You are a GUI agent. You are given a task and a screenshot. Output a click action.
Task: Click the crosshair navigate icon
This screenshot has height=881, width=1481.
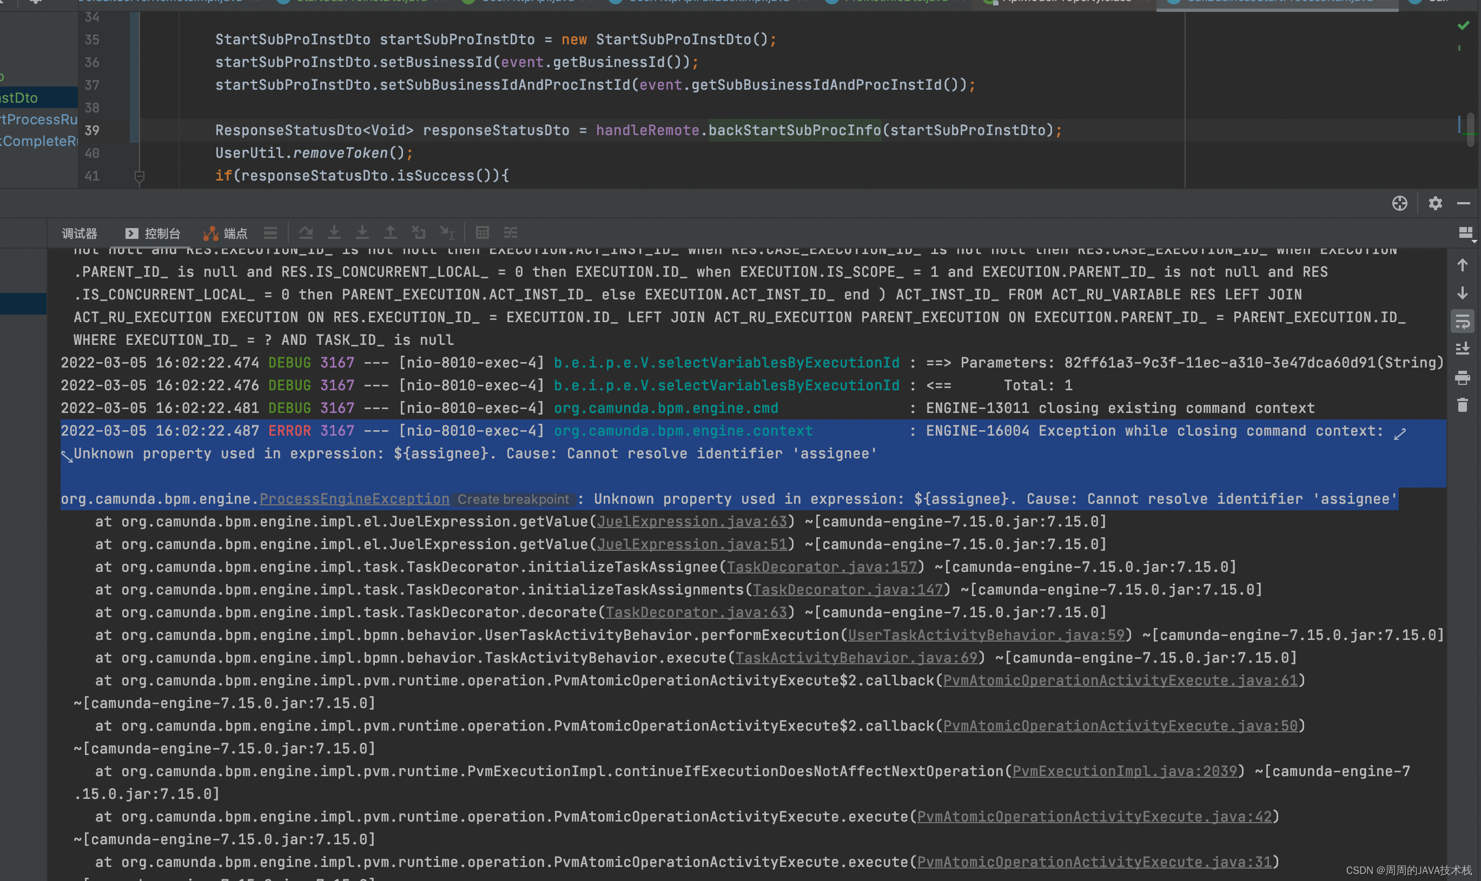1400,204
